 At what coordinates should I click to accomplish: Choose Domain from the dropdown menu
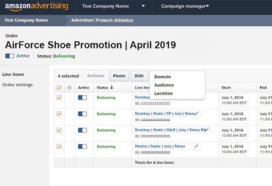tap(162, 77)
